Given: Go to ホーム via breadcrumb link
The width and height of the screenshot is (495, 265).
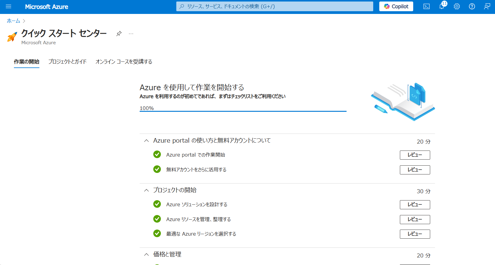Looking at the screenshot, I should coord(13,21).
